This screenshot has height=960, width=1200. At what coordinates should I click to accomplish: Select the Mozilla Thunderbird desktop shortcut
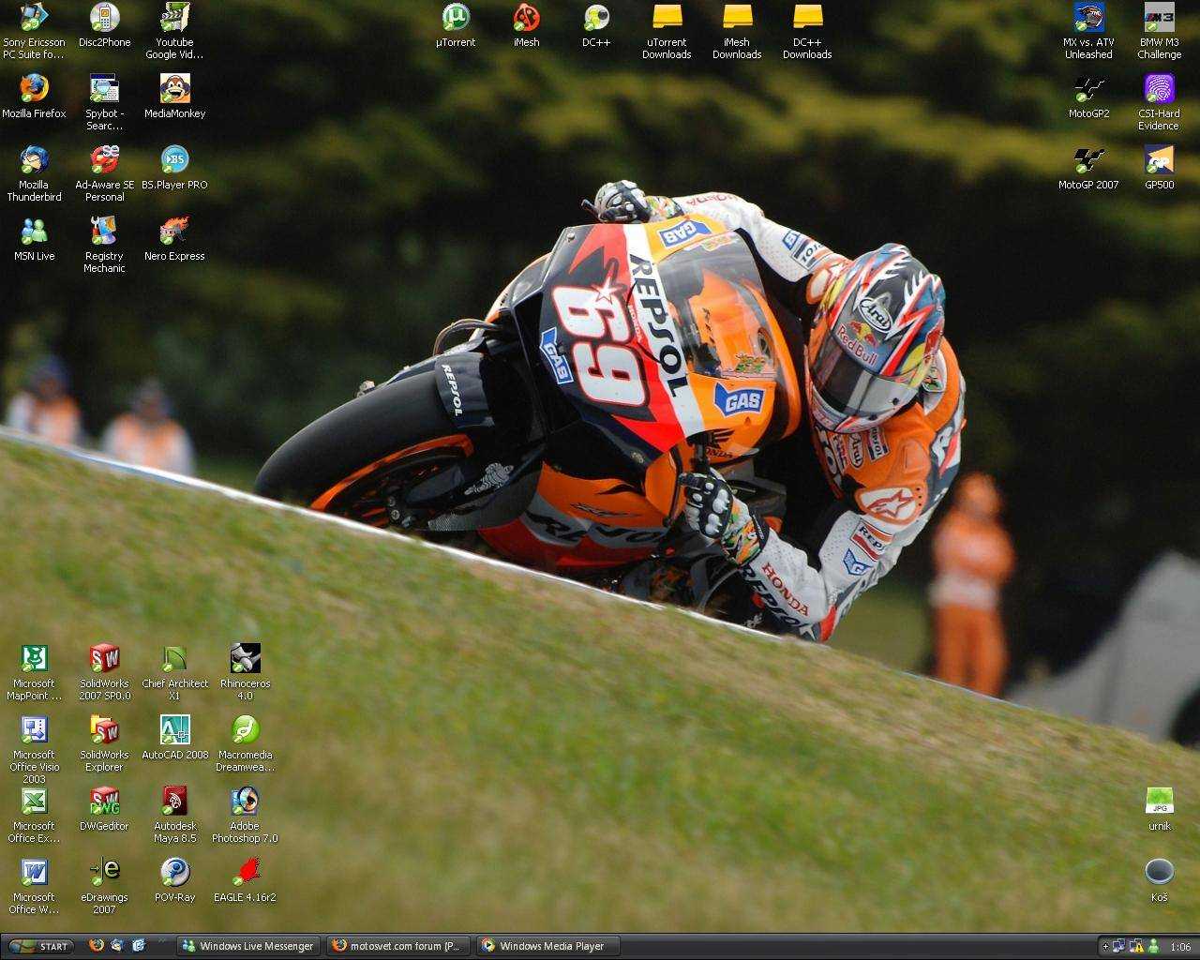[34, 173]
